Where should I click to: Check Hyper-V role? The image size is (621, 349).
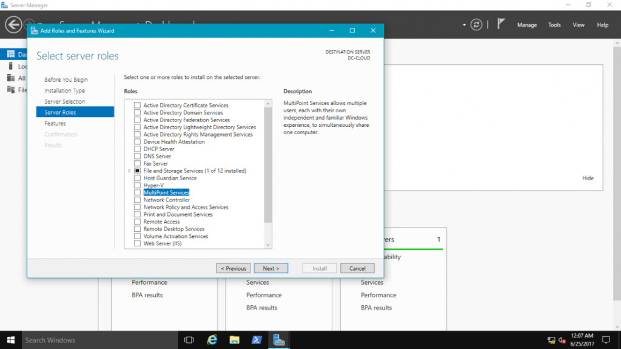137,185
